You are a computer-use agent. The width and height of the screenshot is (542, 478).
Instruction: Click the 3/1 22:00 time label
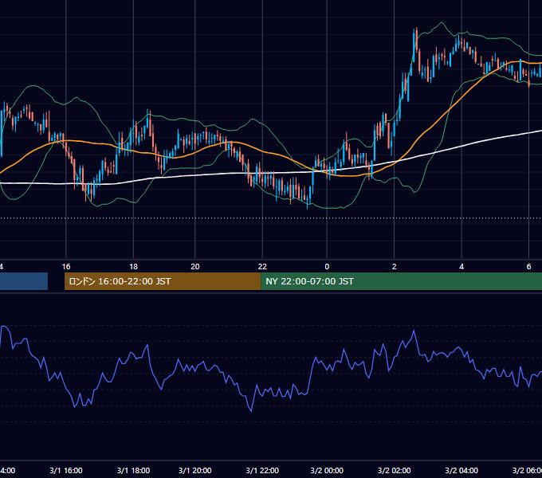262,470
